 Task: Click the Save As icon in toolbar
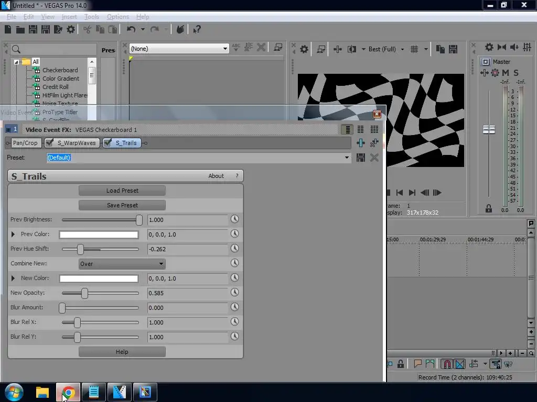[46, 29]
